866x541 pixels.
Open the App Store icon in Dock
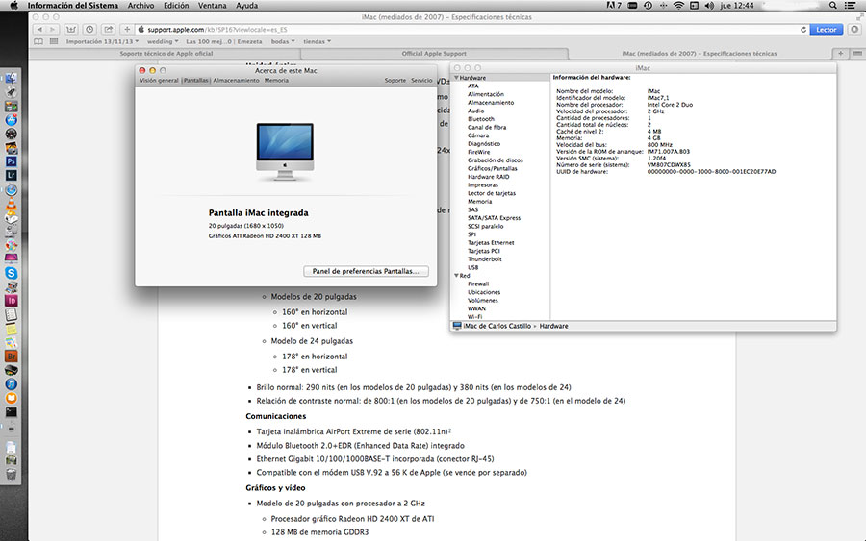[x=11, y=120]
